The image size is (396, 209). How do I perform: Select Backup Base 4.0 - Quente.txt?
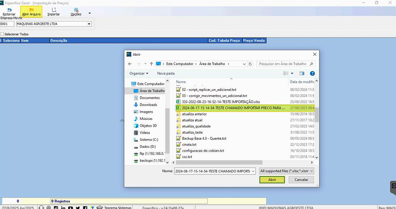click(x=201, y=139)
